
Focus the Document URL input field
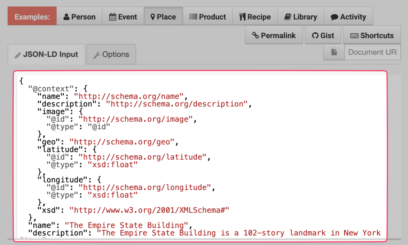tap(372, 52)
